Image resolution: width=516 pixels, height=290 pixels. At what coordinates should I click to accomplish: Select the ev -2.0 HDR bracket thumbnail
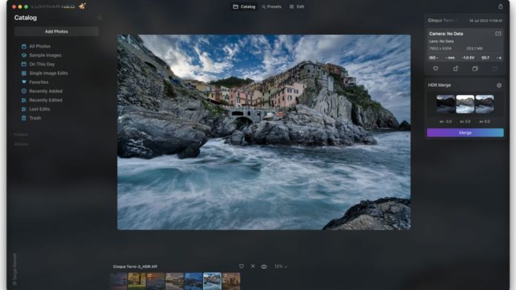446,104
